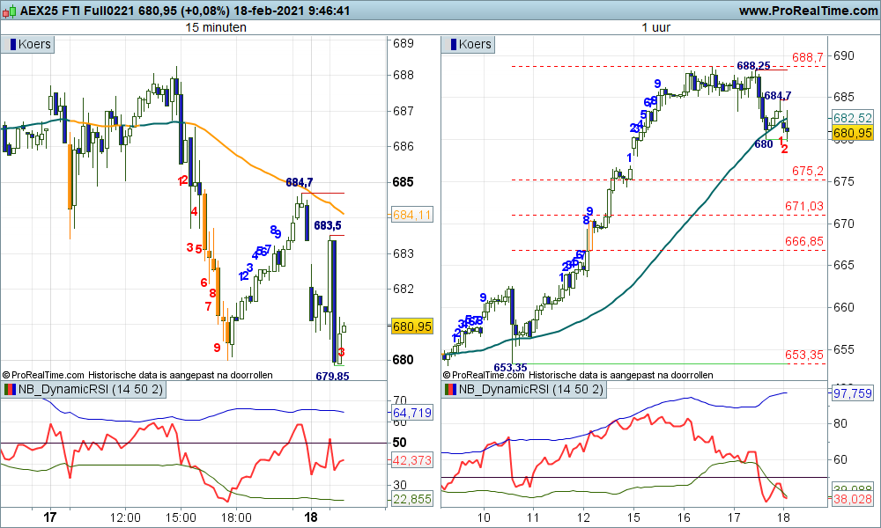Click the 12:00 time label on the 15-minute axis
This screenshot has height=528, width=881.
(x=125, y=517)
